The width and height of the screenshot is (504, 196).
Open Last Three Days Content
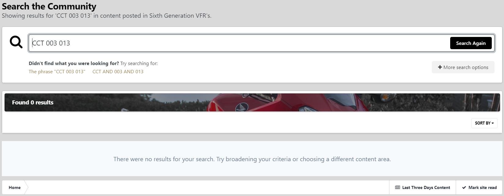click(x=422, y=187)
